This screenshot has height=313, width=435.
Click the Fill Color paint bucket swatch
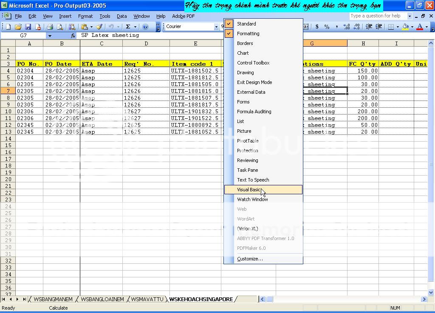coord(405,27)
